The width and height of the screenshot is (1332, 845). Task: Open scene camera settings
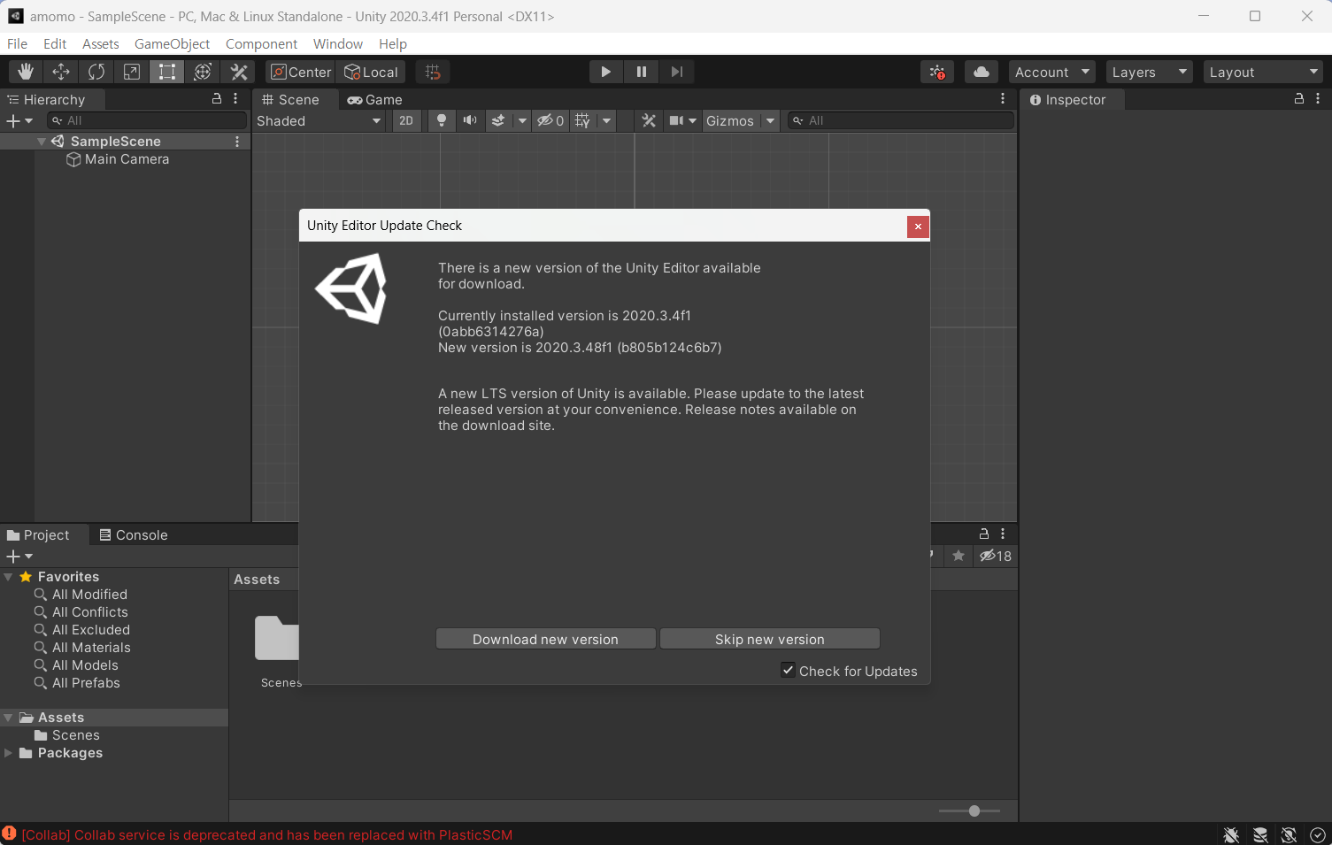pyautogui.click(x=682, y=120)
